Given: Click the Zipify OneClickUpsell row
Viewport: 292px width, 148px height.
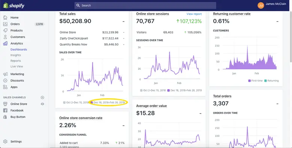Looking at the screenshot, I should click(92, 38).
